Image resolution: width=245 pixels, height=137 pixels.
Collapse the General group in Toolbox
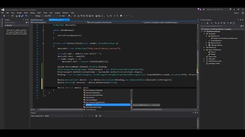[x=6, y=25]
